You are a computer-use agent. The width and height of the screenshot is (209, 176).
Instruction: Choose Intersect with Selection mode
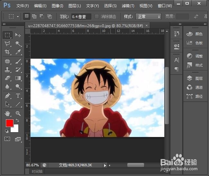[x=50, y=16]
